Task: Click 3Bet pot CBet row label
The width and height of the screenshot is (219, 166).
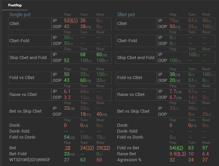Action: point(122,24)
